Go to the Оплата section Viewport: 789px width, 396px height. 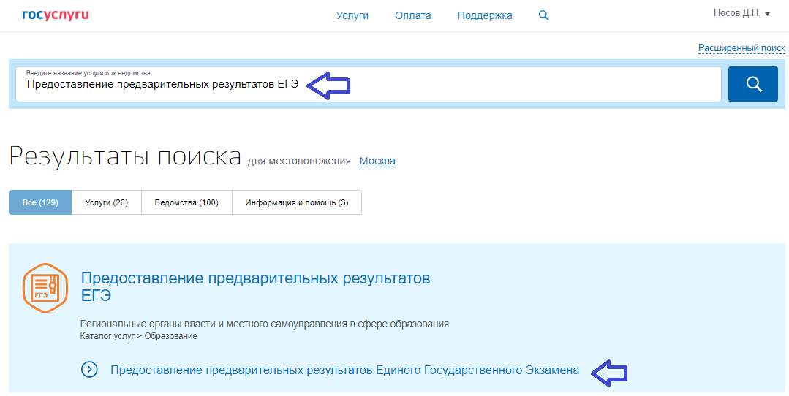(413, 15)
